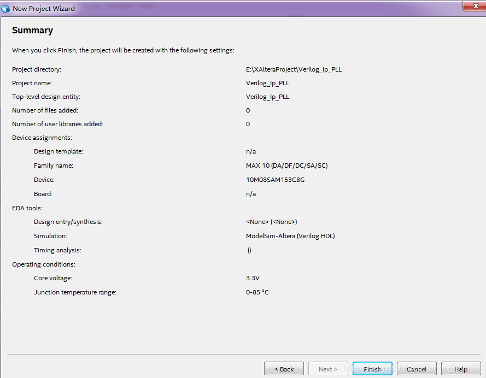Click the Project name value Verilog_Ip_PLL
The height and width of the screenshot is (378, 486).
point(267,83)
